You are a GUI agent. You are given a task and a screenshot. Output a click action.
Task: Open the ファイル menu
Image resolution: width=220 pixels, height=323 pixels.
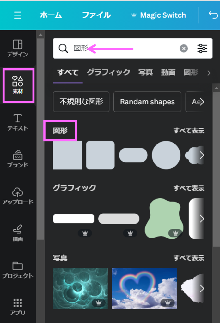tap(96, 15)
